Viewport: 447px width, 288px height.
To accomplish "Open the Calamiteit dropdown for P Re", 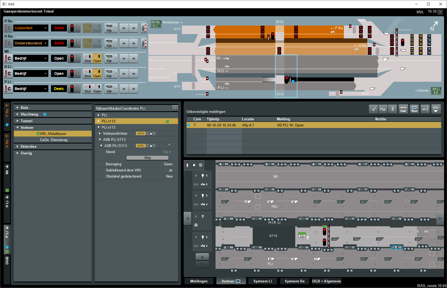I will (x=31, y=28).
